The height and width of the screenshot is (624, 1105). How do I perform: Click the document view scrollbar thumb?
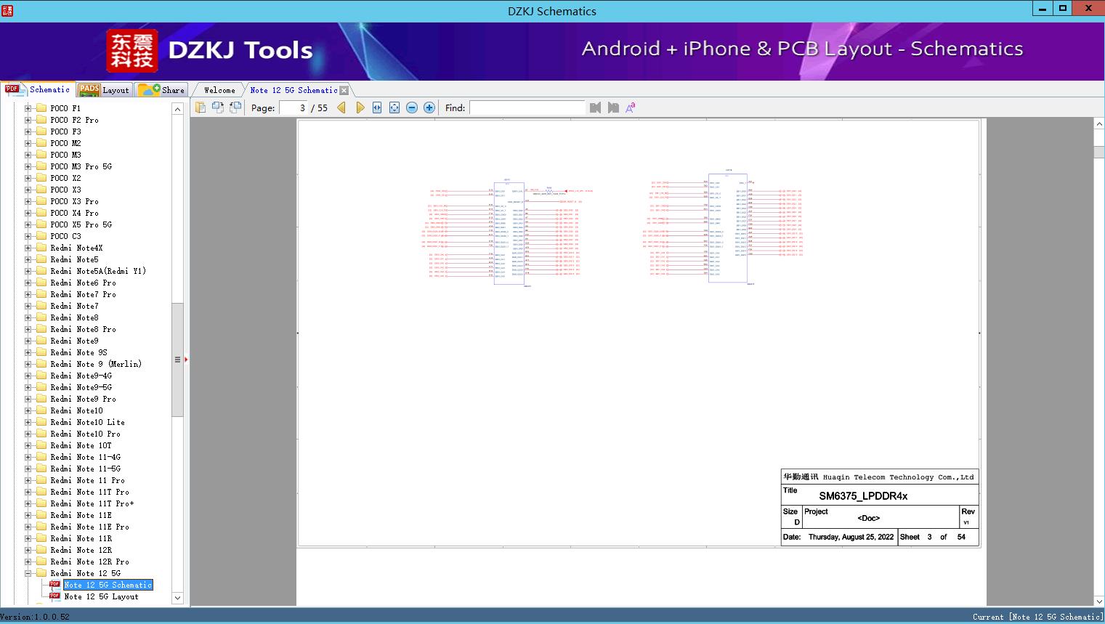tap(1099, 152)
